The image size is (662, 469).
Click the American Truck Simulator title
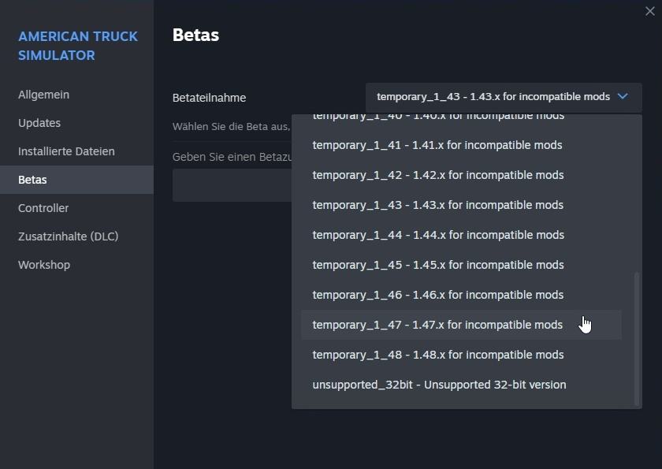click(x=78, y=46)
